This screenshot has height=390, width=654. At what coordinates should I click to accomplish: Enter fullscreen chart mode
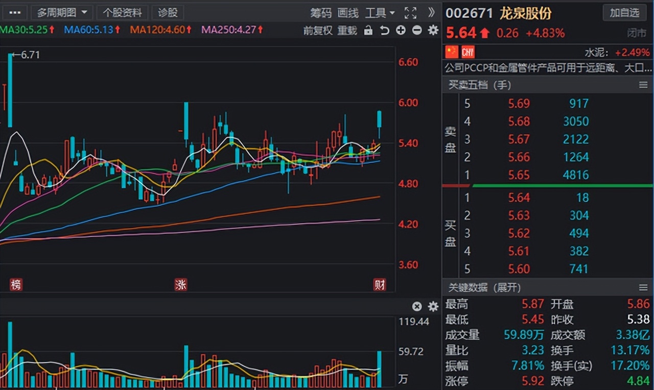coord(410,12)
